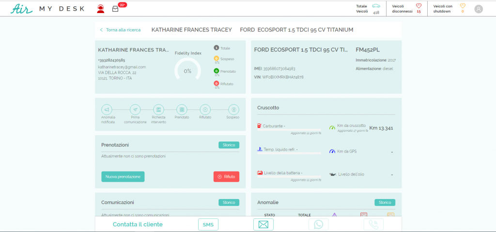This screenshot has height=232, width=496.
Task: Click the Livello della batteria level bar
Action: [289, 177]
